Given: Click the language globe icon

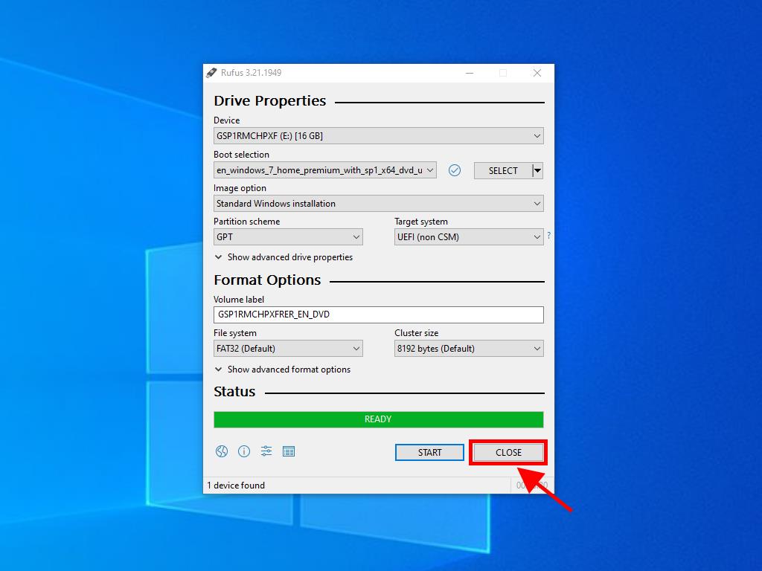Looking at the screenshot, I should 221,451.
